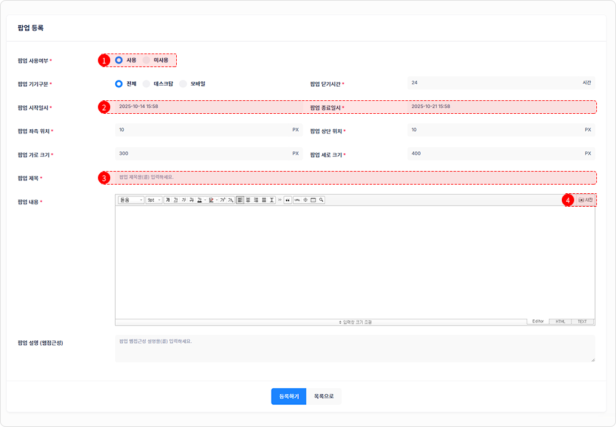Screen dimensions: 616x427
Task: Click the URL link icon in editor
Action: coord(297,200)
